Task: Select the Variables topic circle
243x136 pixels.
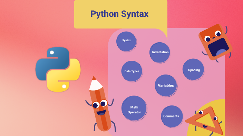Action: tap(166, 86)
